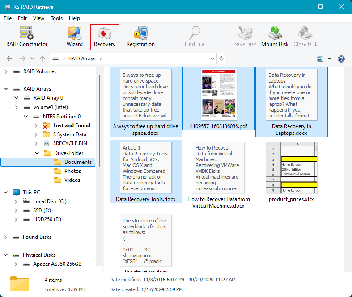Screen dimensions: 352x297
Task: Click the This PC computer icon
Action: pyautogui.click(x=16, y=192)
